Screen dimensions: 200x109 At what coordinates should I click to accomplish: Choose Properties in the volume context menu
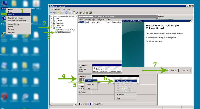pyautogui.click(x=126, y=94)
